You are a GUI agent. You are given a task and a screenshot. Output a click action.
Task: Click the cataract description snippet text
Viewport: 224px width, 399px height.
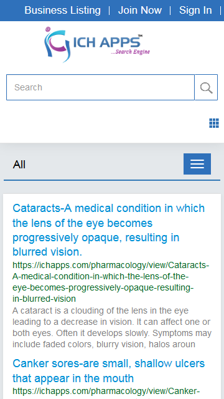click(x=112, y=327)
